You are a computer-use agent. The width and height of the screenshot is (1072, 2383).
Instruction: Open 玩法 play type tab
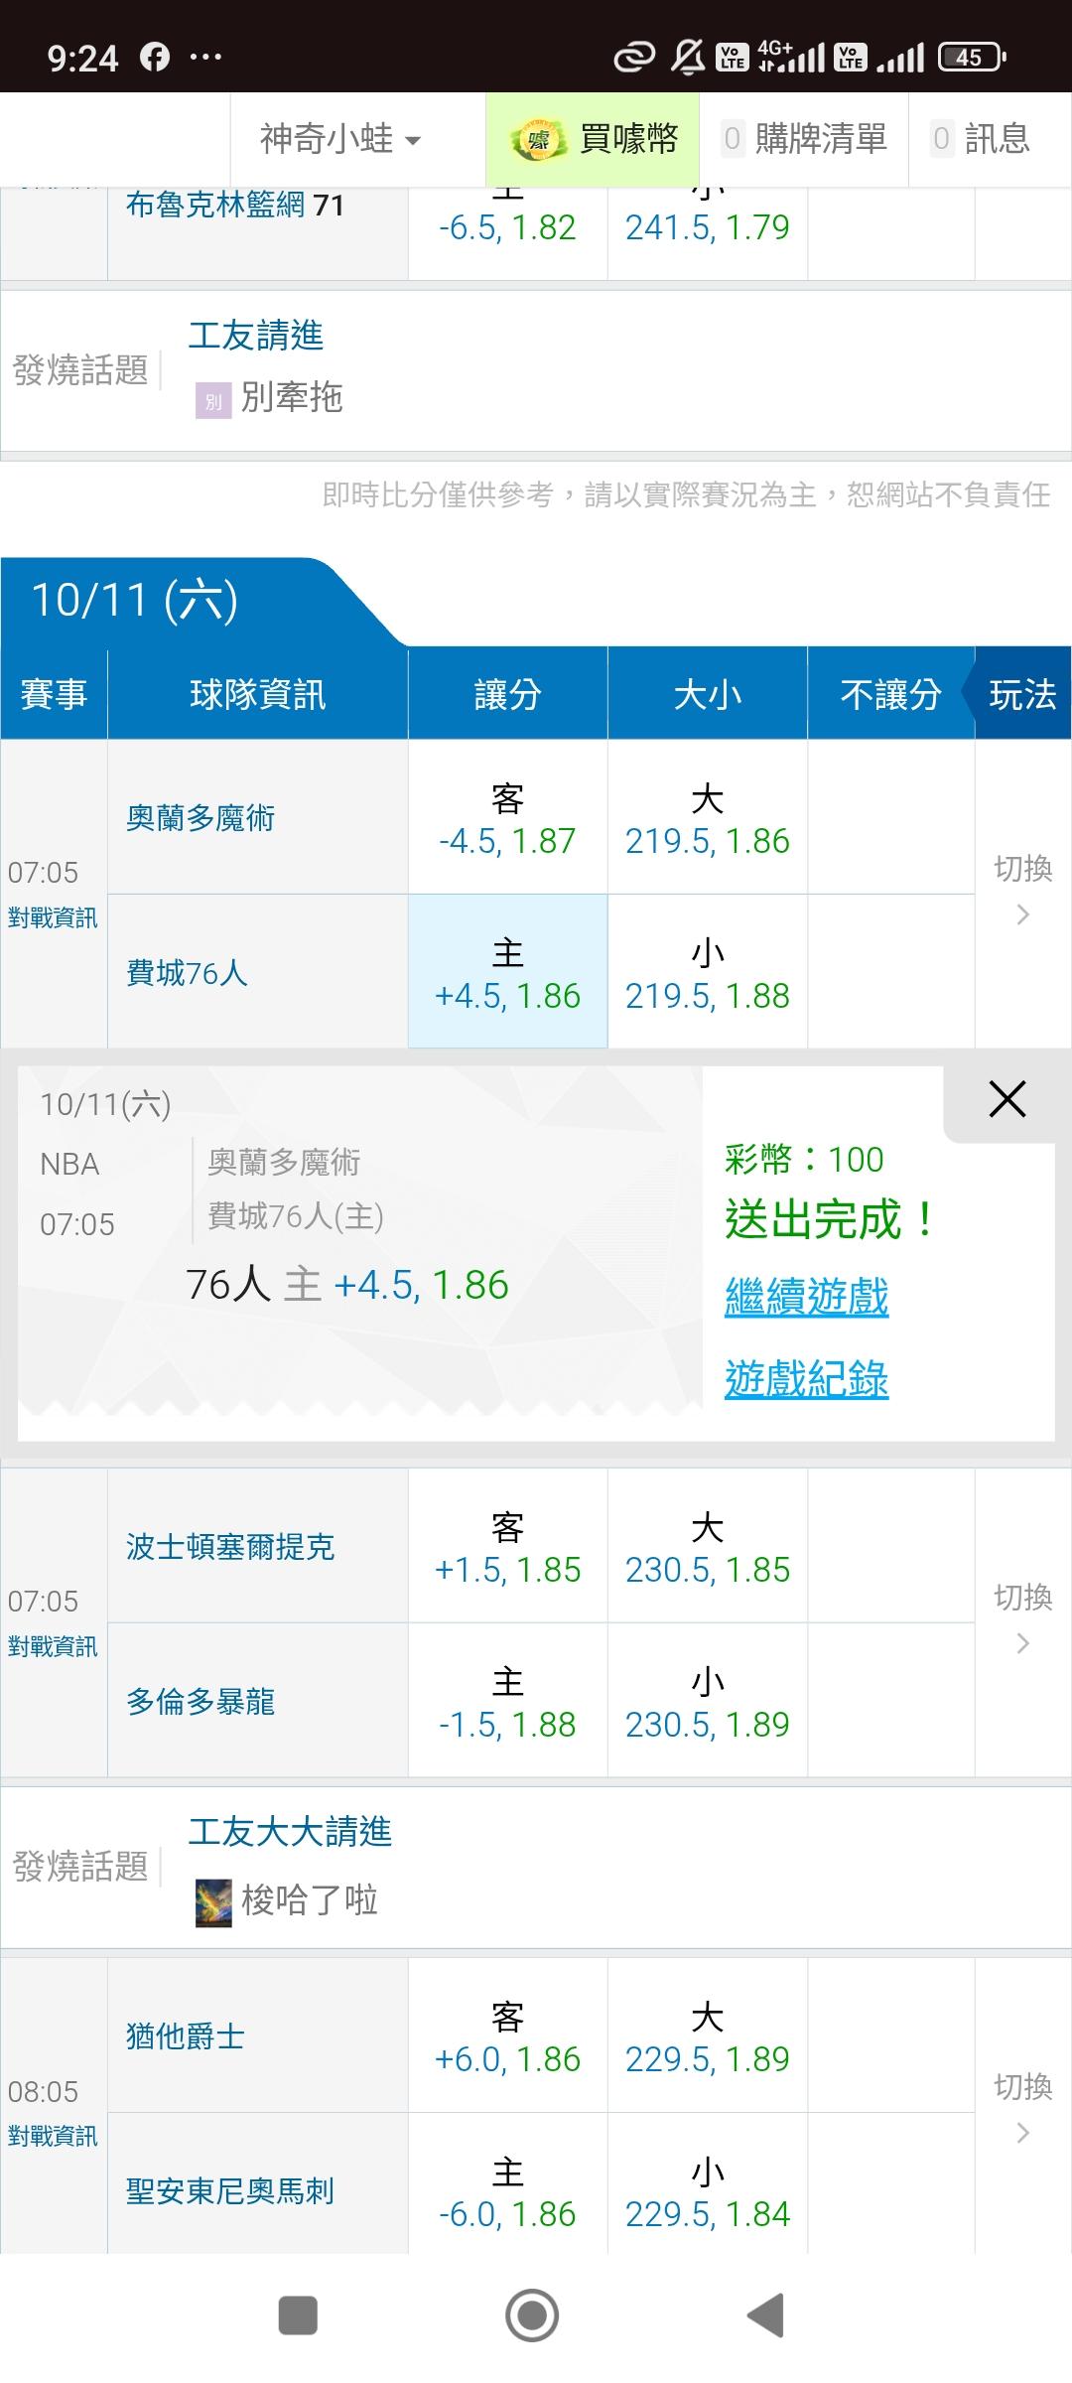click(1022, 694)
